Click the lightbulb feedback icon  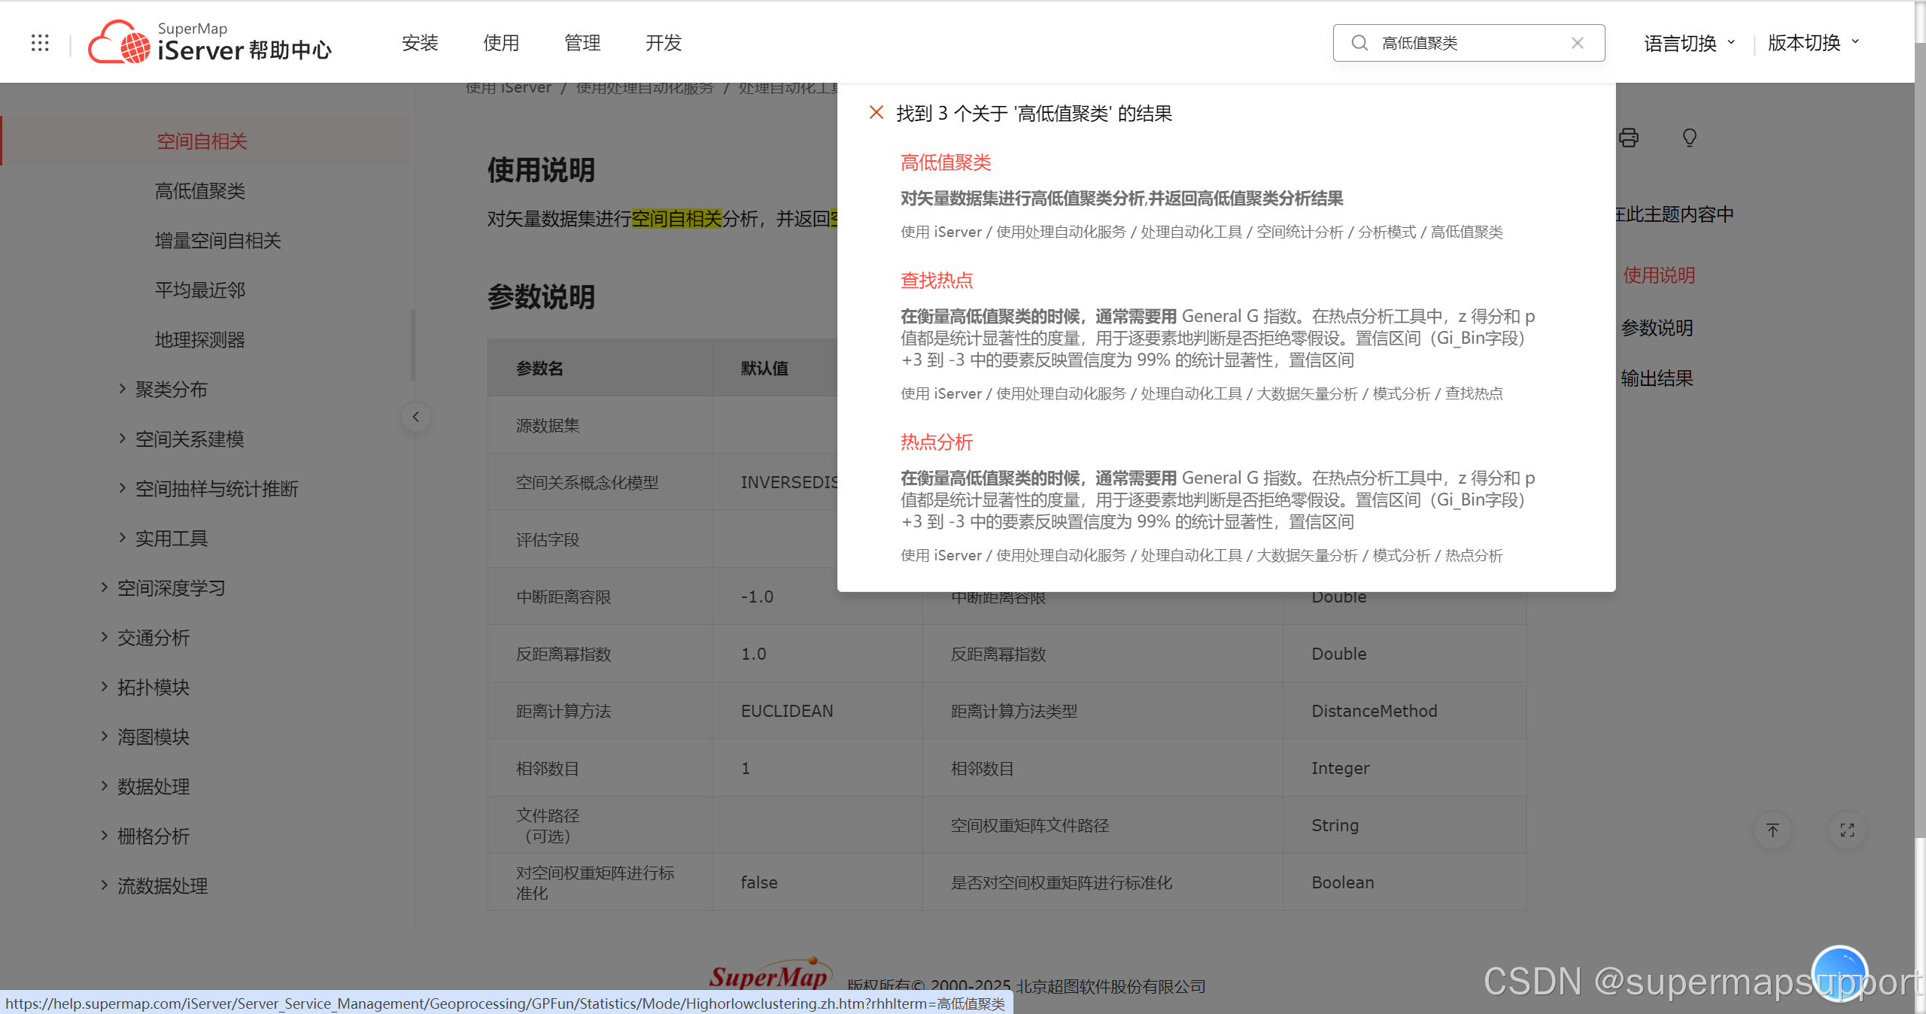point(1690,138)
